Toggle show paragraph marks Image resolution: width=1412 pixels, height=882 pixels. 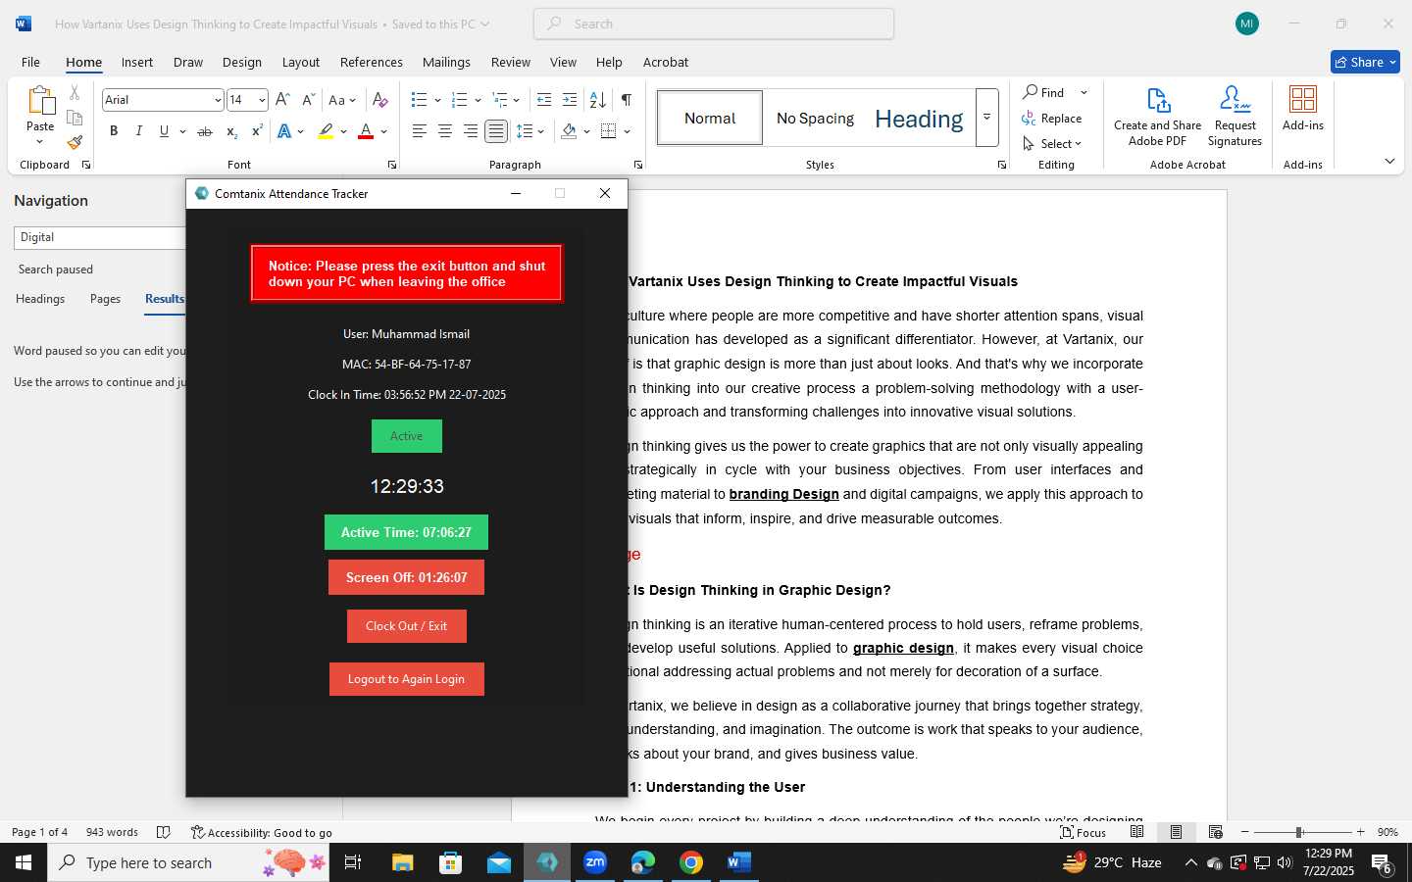626,100
